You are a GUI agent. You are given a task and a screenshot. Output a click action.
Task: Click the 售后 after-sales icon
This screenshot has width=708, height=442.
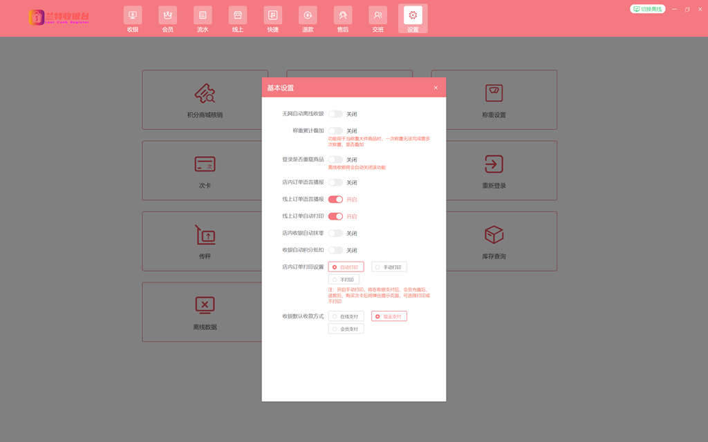(343, 19)
